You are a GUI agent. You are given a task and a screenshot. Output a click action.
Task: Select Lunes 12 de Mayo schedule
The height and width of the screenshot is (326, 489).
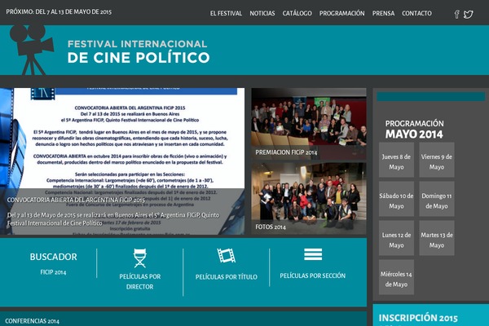396,238
